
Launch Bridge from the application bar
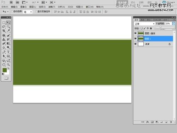(11, 2)
